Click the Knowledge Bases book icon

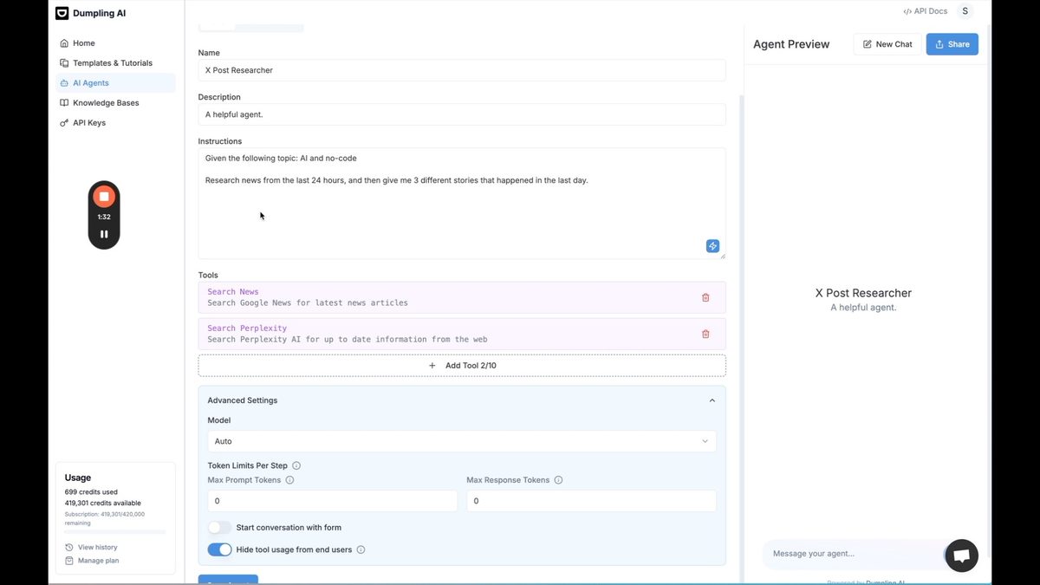64,103
